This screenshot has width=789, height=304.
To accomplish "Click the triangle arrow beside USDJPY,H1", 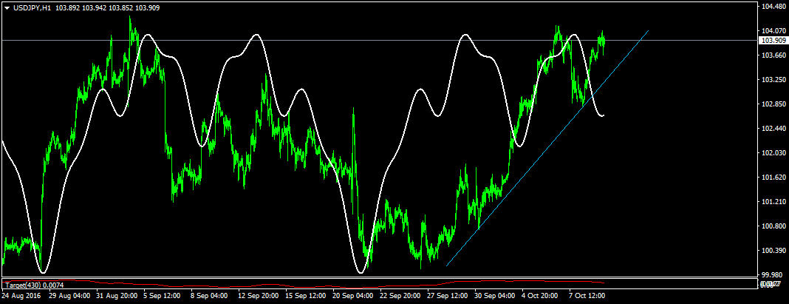I will [7, 7].
